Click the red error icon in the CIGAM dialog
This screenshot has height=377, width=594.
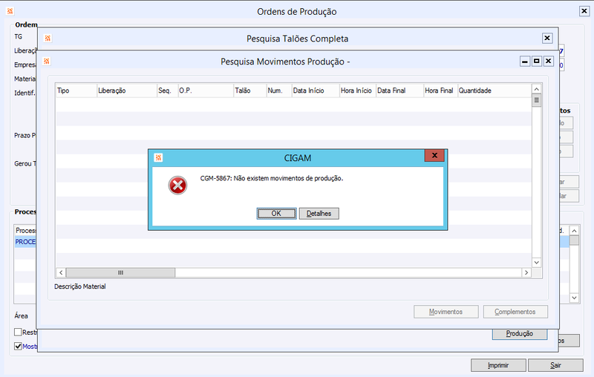tap(177, 186)
